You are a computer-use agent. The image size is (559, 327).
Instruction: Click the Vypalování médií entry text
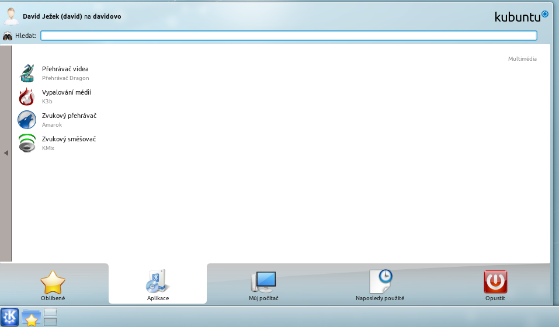[67, 92]
